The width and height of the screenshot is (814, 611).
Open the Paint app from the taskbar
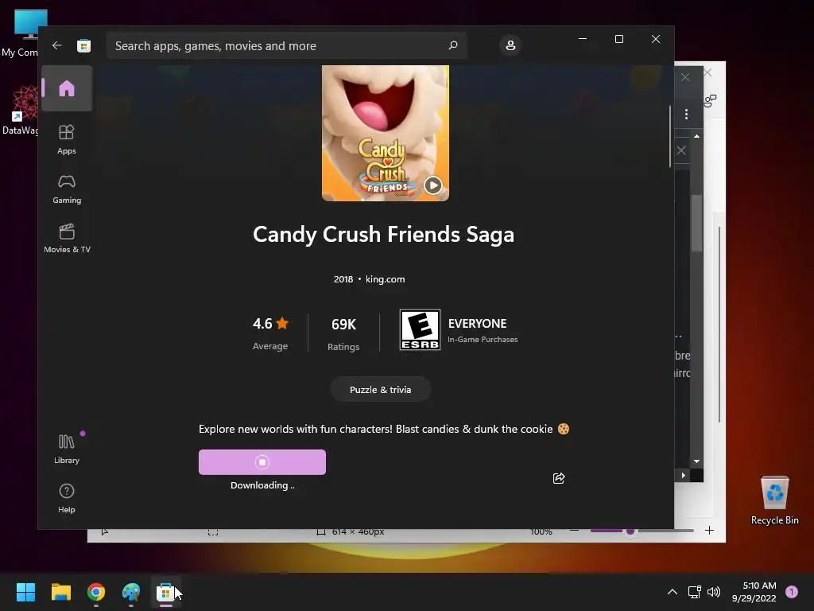[131, 592]
